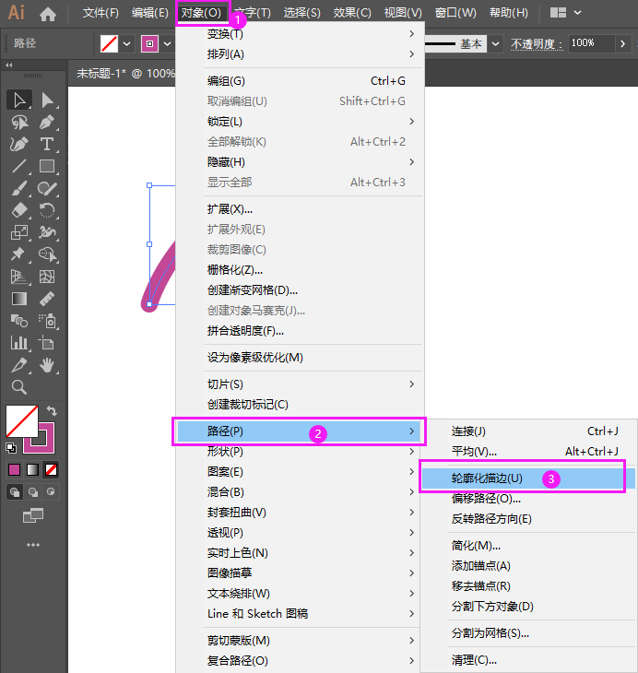
Task: Select the Paintbrush tool
Action: [x=18, y=188]
